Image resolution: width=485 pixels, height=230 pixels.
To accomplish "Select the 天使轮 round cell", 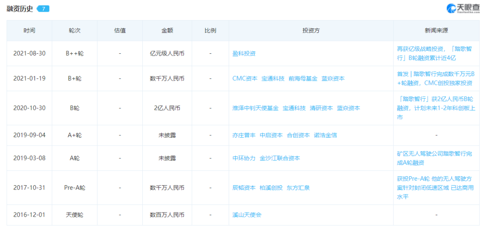I will (x=75, y=215).
